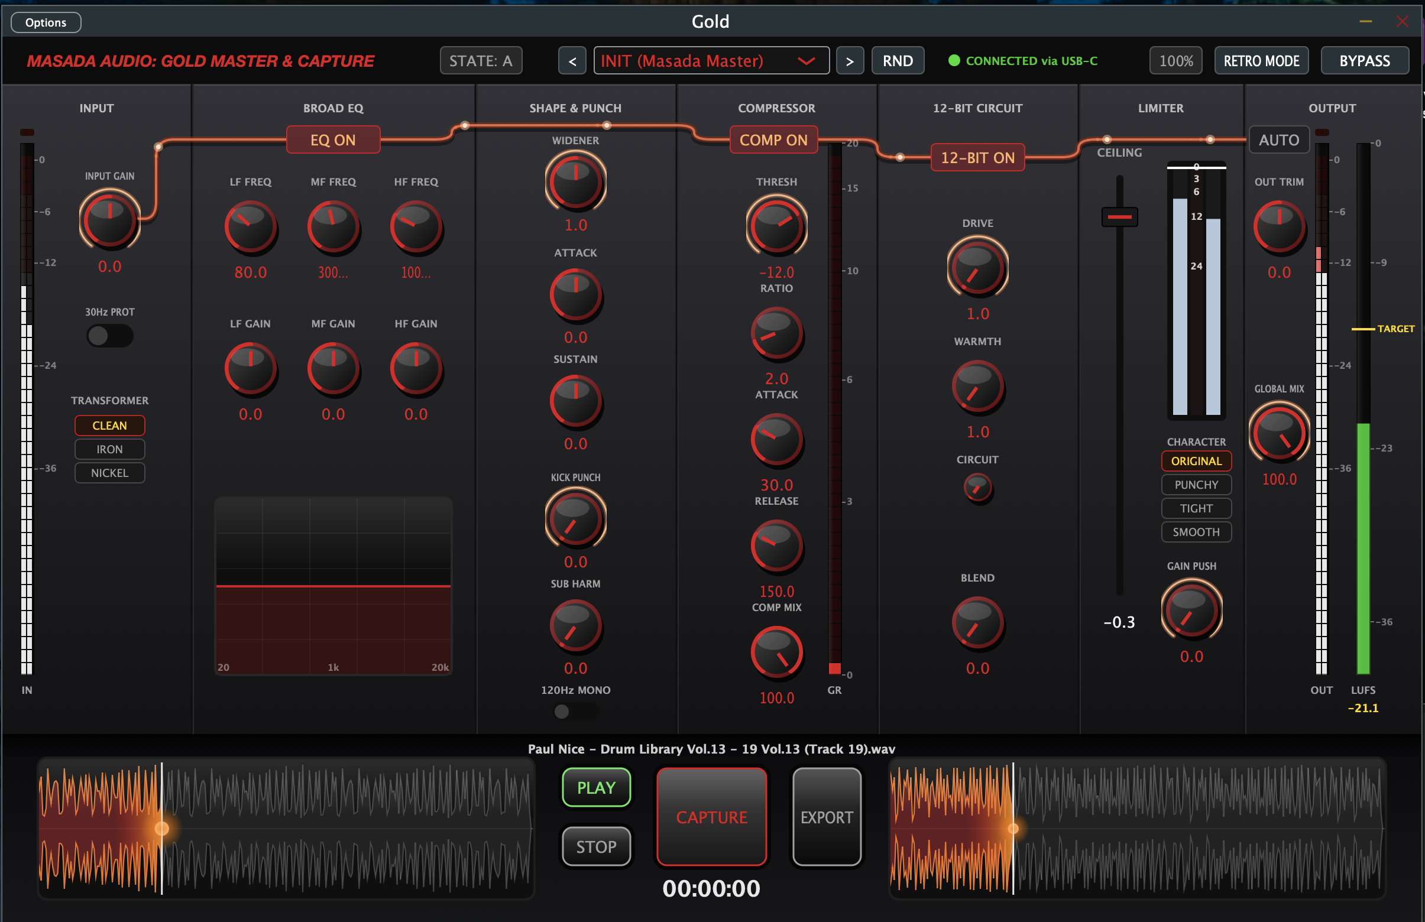Screen dimensions: 1425x922
Task: Toggle the 120Hz MONO switch
Action: point(575,712)
